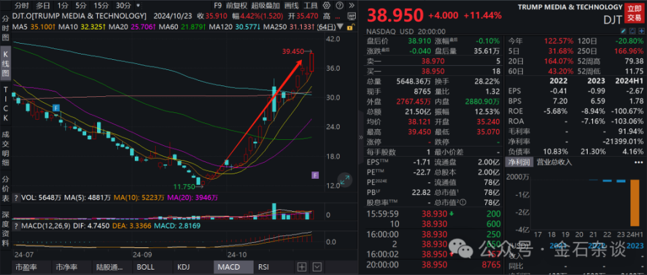The width and height of the screenshot is (647, 275).
Task: Open 深度资料 in the left sidebar
Action: tap(6, 229)
